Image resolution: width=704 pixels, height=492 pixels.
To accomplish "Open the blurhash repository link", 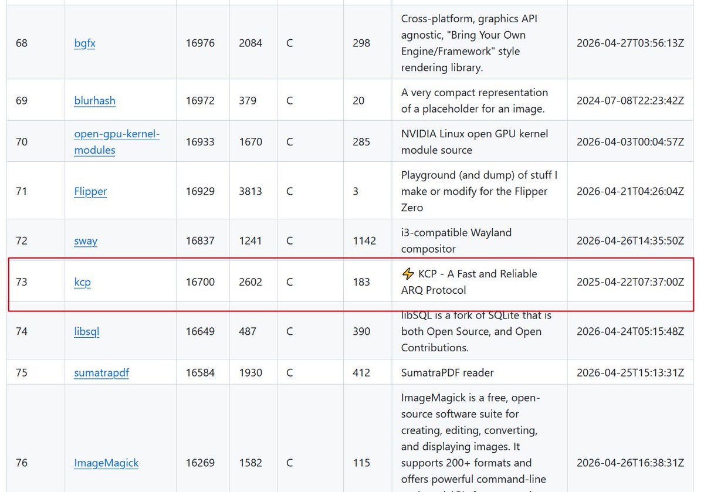I will (x=94, y=100).
